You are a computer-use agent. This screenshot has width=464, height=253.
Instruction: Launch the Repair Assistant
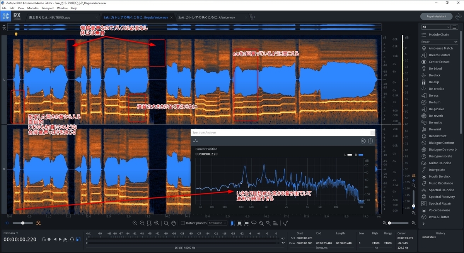tap(436, 17)
